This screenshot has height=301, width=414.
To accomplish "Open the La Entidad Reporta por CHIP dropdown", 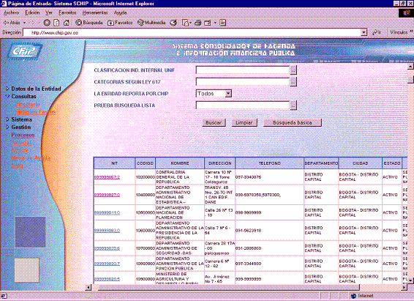I will 214,94.
